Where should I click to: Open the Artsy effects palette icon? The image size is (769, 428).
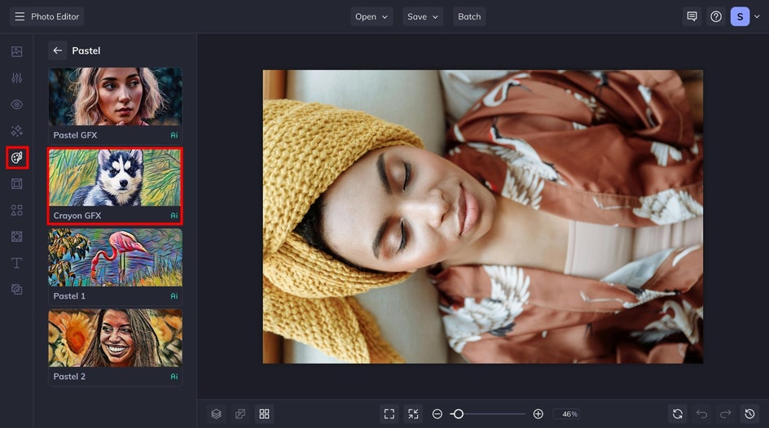pyautogui.click(x=17, y=158)
